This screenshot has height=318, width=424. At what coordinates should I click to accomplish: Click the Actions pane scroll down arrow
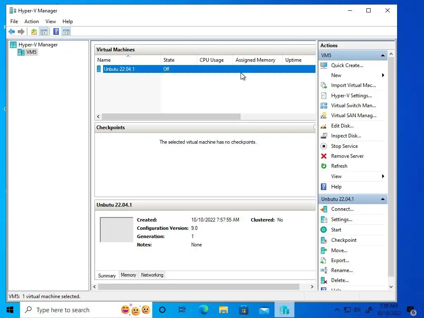click(x=391, y=287)
